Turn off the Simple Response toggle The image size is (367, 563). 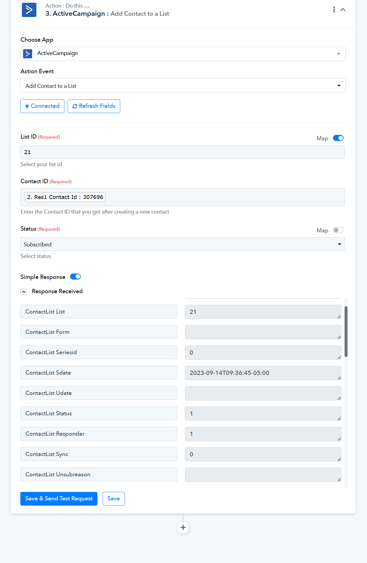pos(75,276)
